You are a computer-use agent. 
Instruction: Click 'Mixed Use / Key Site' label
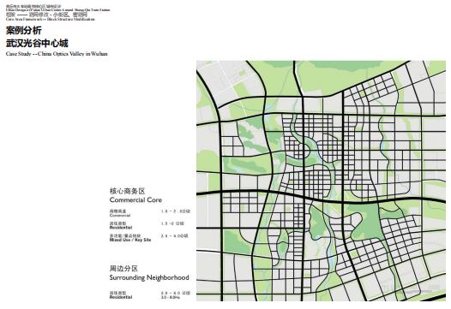point(130,240)
